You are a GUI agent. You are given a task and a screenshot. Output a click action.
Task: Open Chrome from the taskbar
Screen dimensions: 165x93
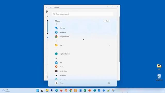(71, 90)
